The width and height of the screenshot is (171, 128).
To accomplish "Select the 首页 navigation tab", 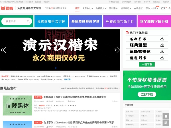I will click(77, 9).
